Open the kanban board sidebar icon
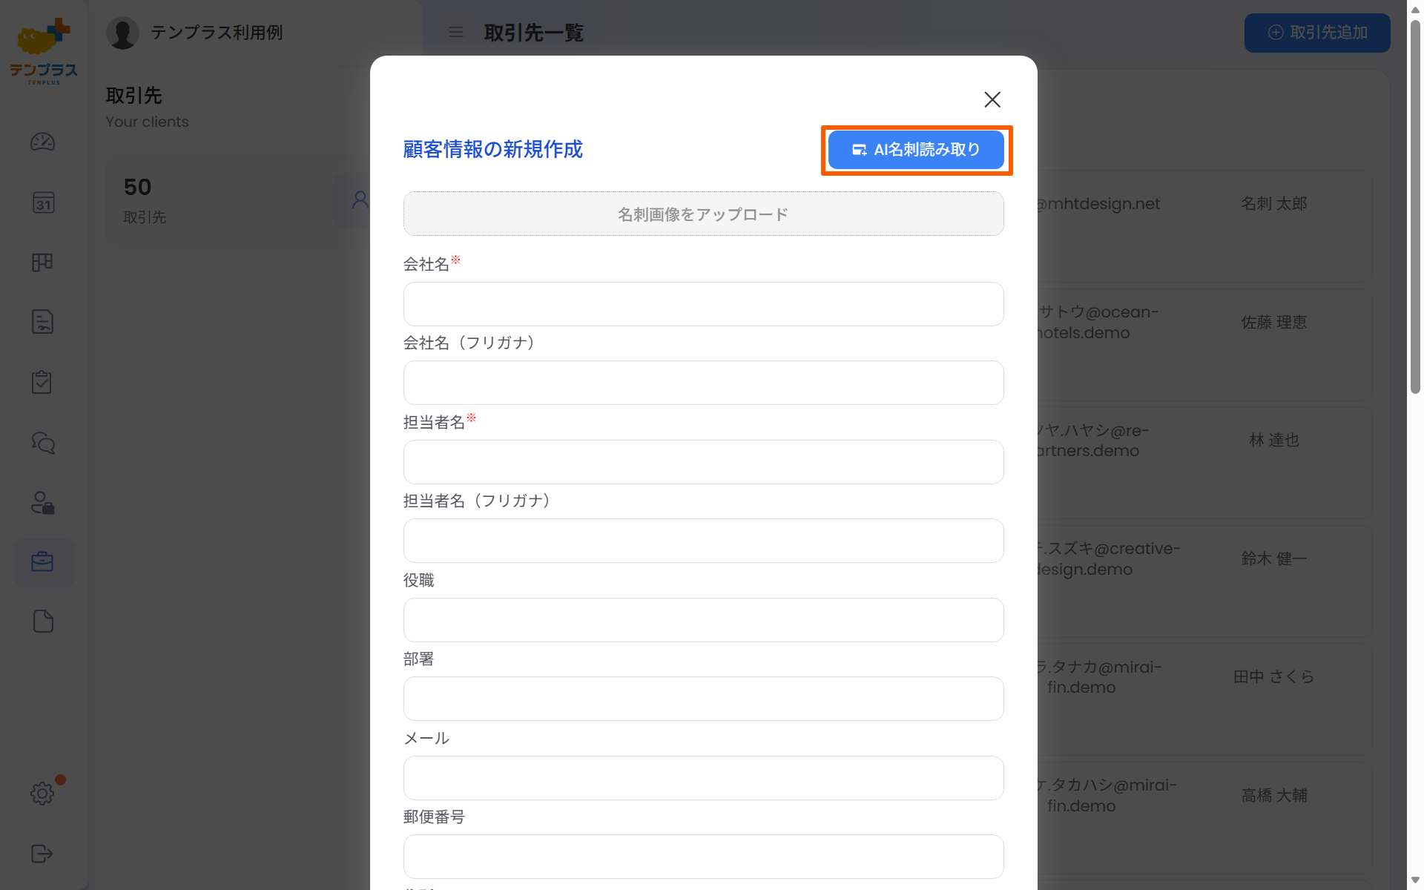Screen dimensions: 1424x890 coord(43,263)
